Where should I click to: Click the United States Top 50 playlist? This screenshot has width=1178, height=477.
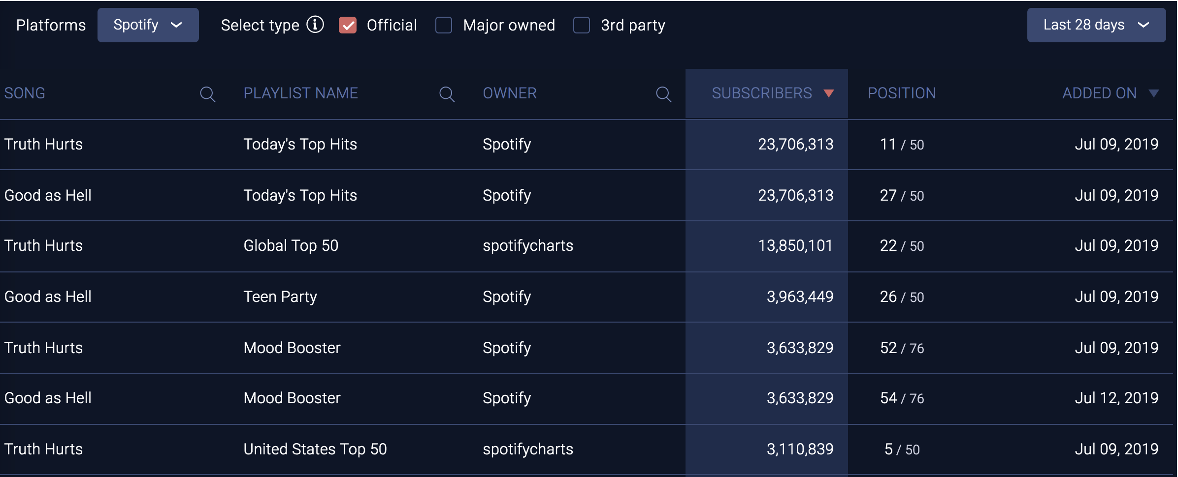click(315, 449)
